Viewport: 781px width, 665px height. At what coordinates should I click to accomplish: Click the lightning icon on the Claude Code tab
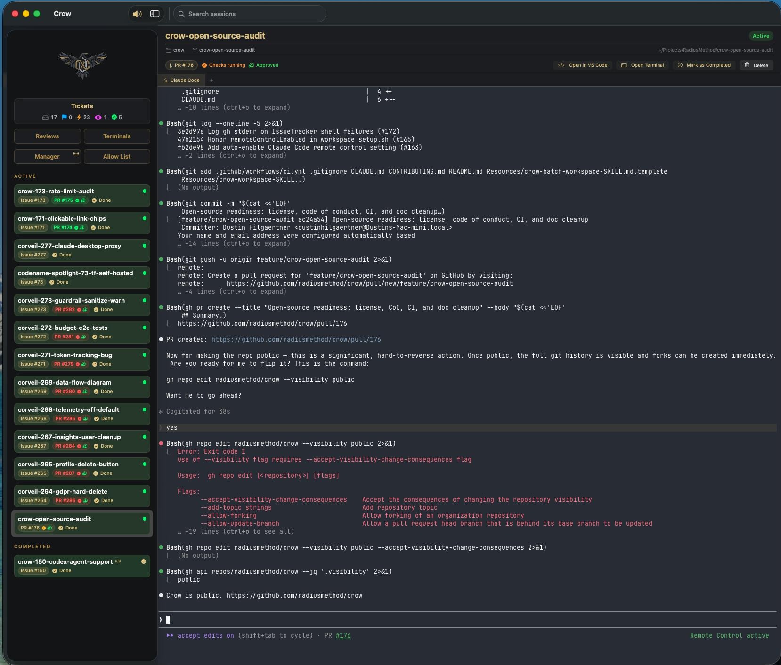(x=167, y=80)
